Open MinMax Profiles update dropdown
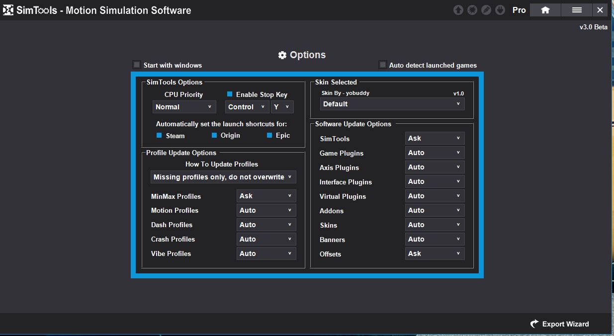 pyautogui.click(x=266, y=196)
